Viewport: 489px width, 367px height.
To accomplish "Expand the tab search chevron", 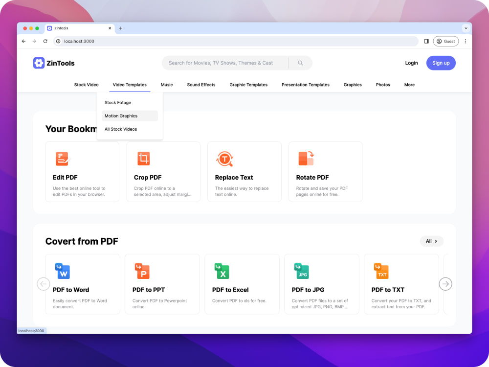I will 466,28.
